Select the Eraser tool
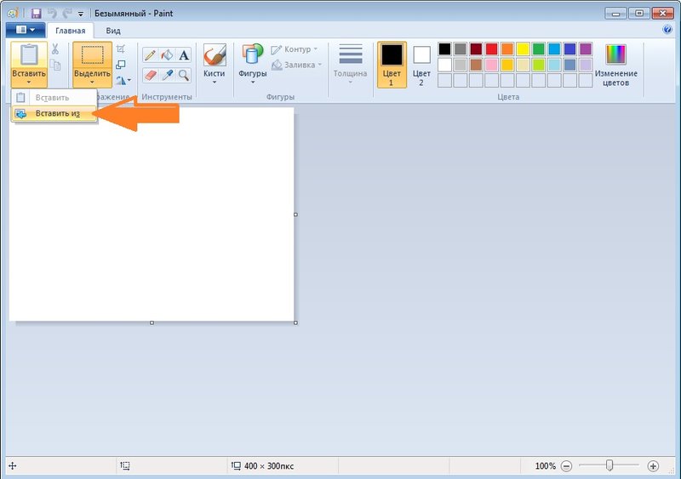 (x=150, y=75)
